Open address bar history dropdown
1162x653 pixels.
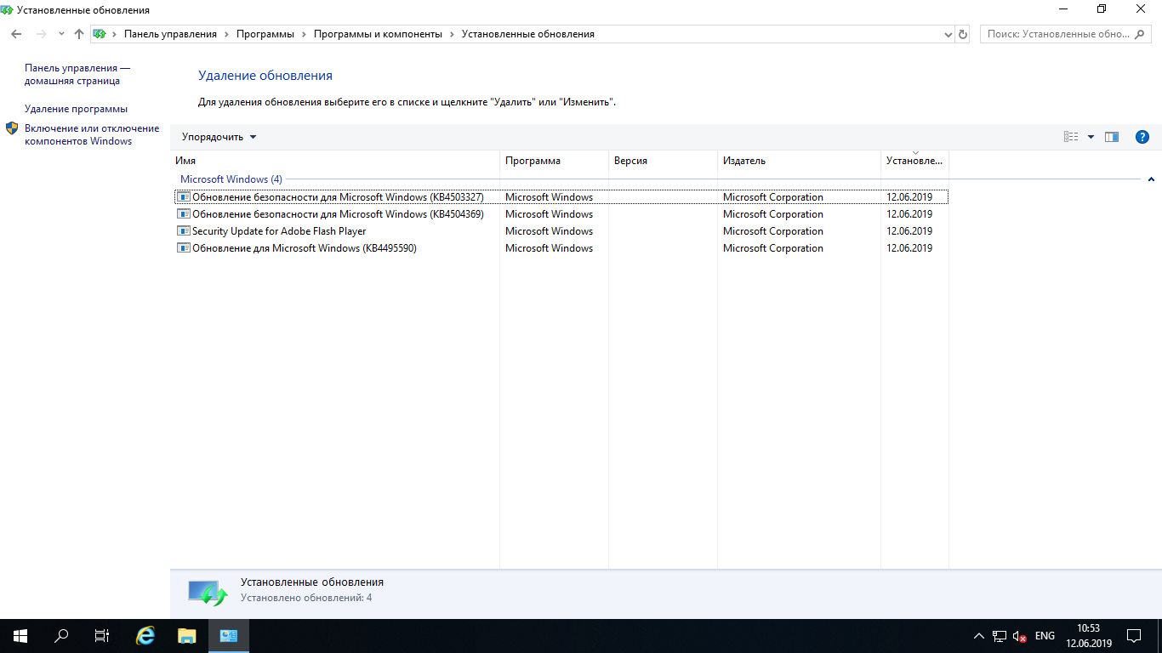coord(948,34)
